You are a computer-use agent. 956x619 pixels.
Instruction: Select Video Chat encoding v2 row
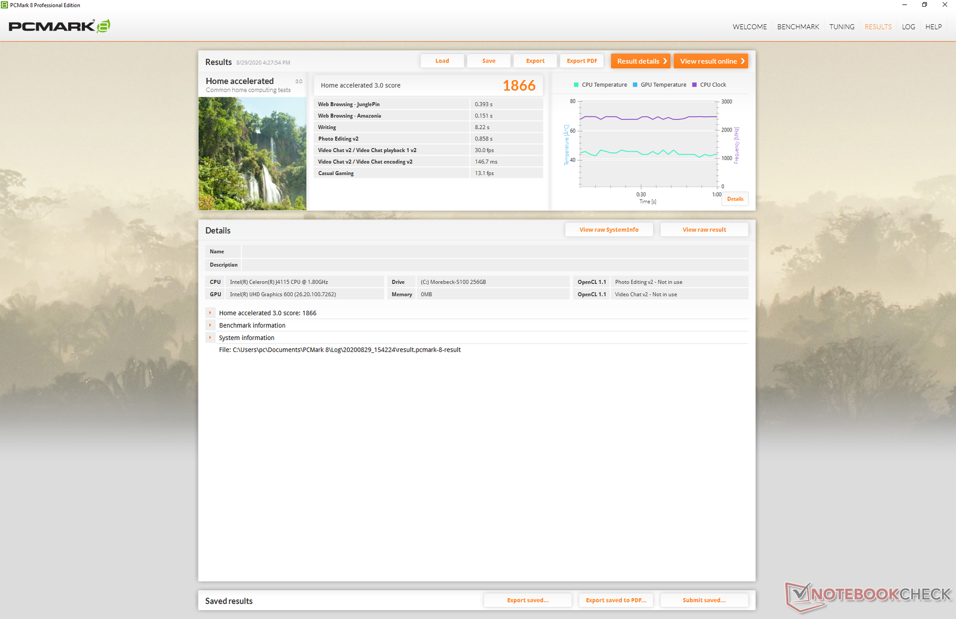tap(428, 161)
